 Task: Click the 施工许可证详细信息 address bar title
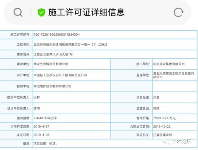click(86, 12)
